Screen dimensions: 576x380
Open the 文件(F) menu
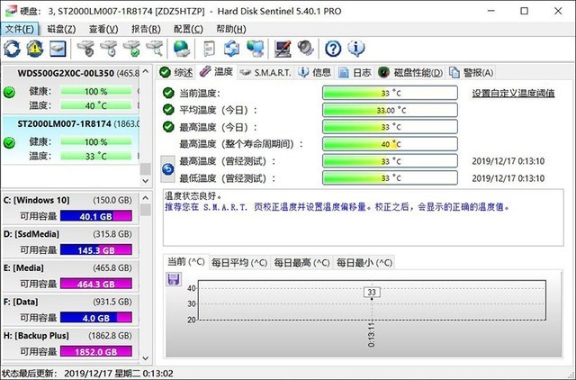click(x=20, y=29)
